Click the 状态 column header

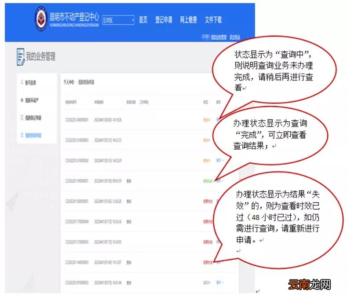pos(205,102)
